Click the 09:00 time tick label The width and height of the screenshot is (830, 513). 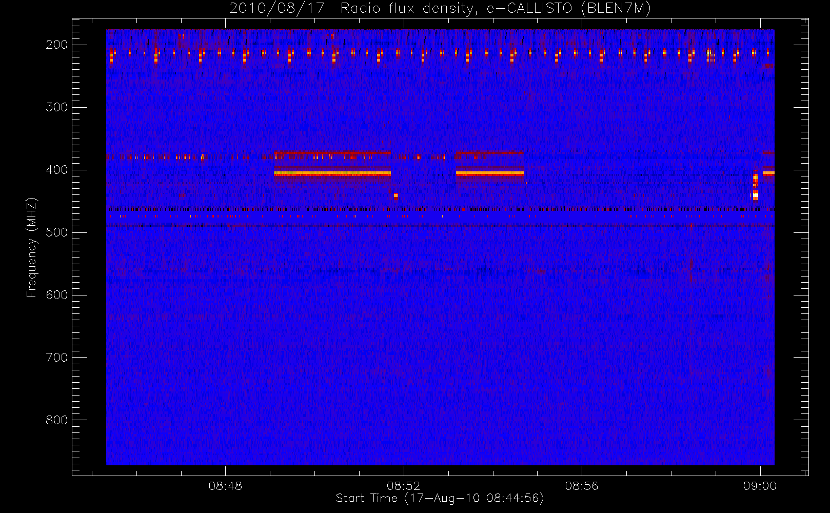[760, 486]
